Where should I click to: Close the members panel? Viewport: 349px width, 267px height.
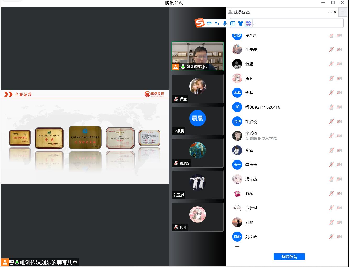click(x=335, y=12)
